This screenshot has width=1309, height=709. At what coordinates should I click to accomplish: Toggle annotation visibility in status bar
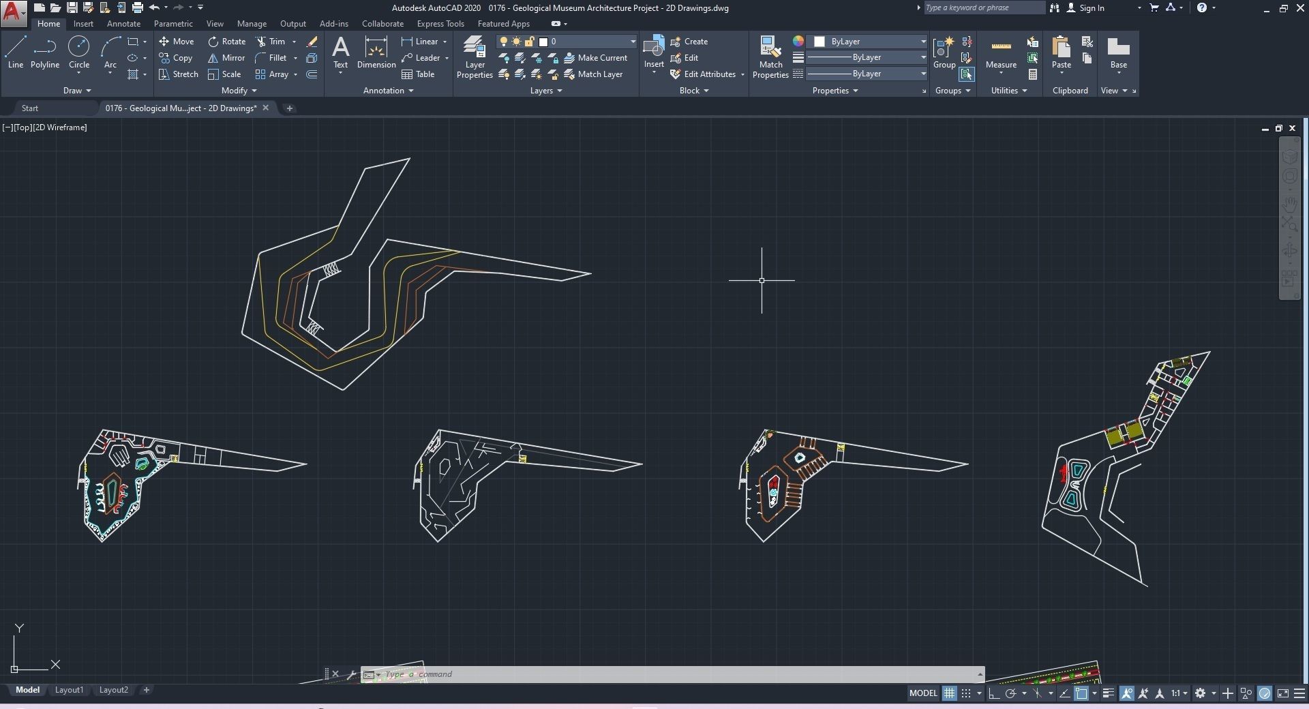point(1126,693)
